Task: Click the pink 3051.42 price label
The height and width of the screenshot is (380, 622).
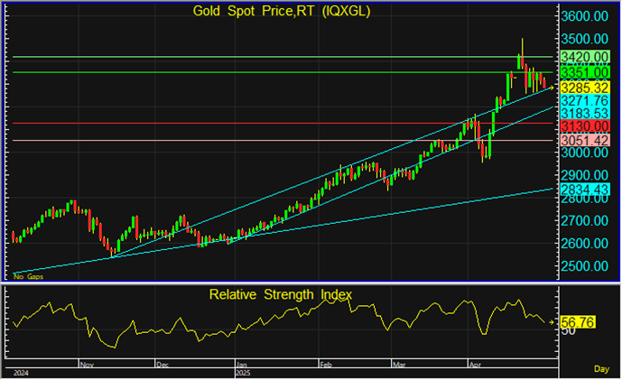Action: 584,141
